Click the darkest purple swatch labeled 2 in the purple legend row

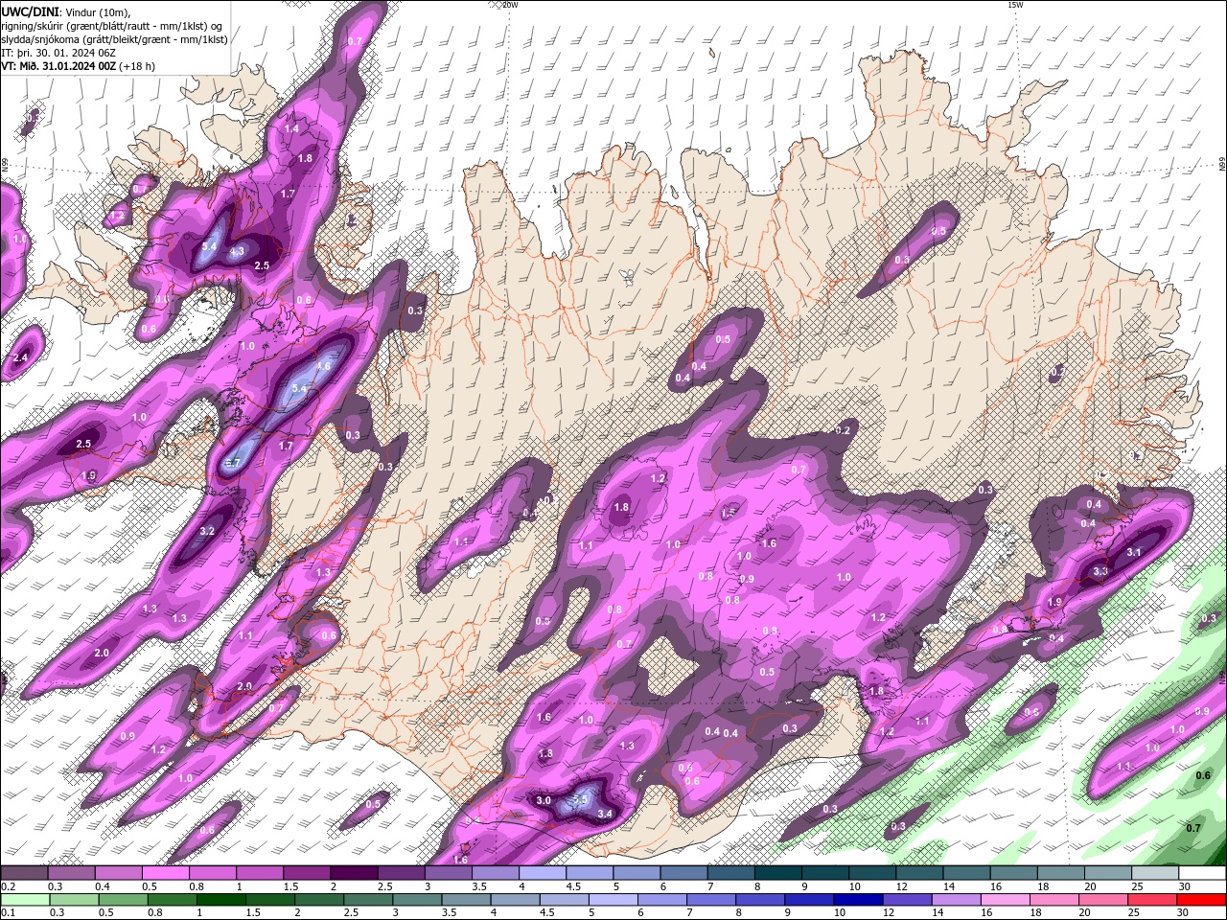354,873
